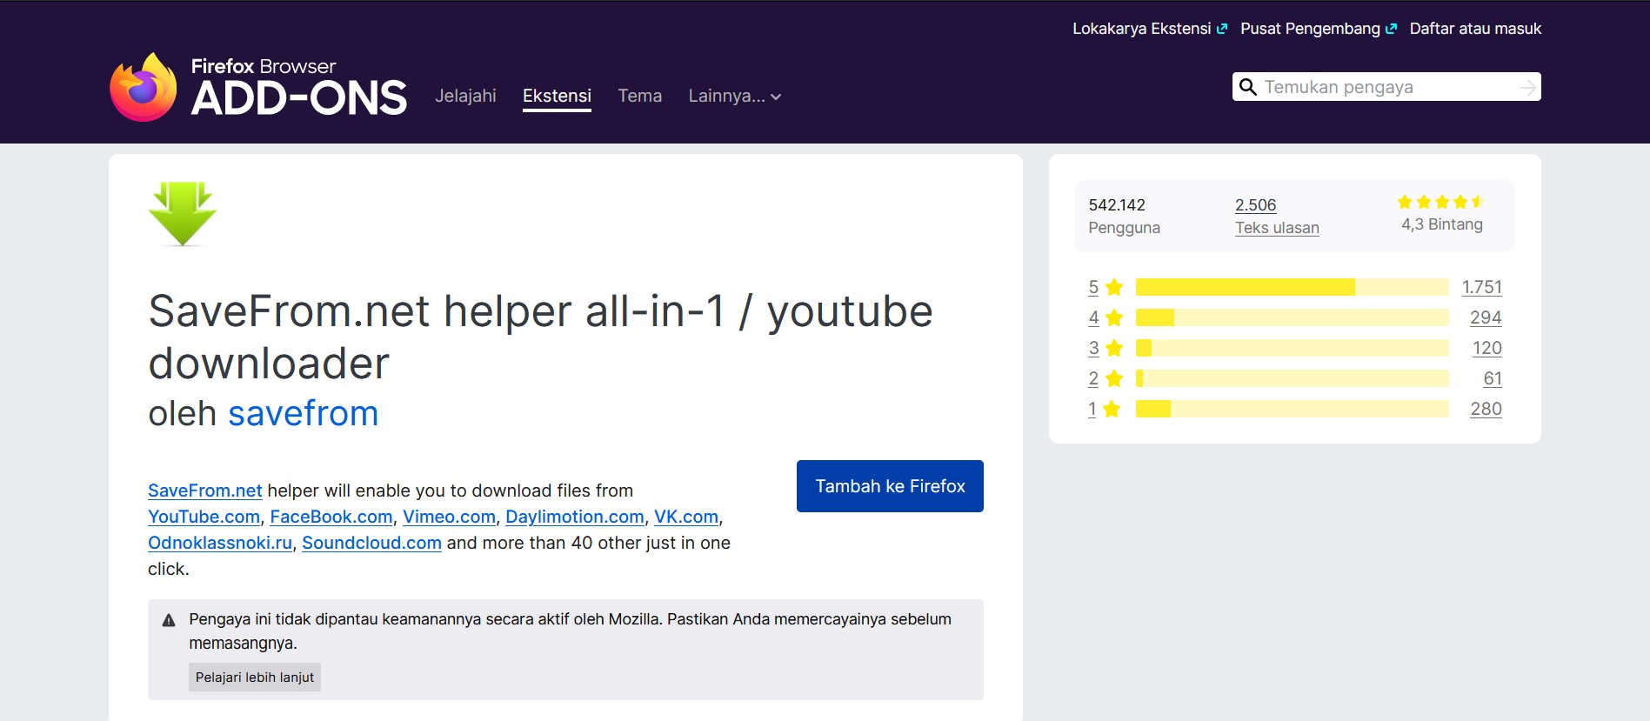
Task: Click the 5-star rating bar
Action: 1292,287
